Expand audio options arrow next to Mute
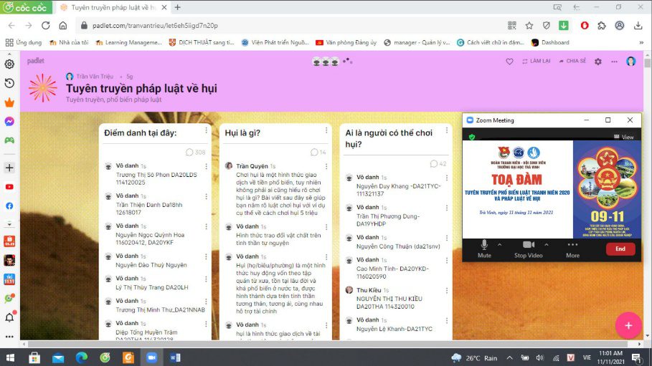652x366 pixels. [x=501, y=244]
